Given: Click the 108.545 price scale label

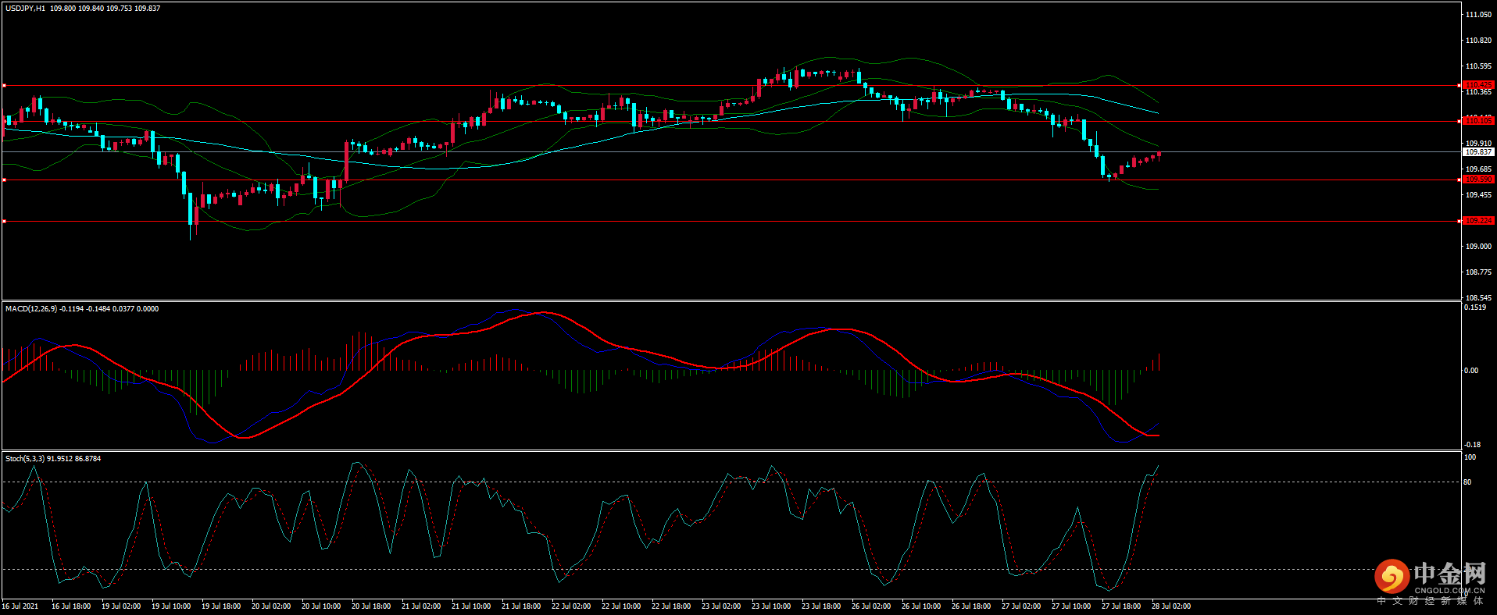Looking at the screenshot, I should (1478, 298).
